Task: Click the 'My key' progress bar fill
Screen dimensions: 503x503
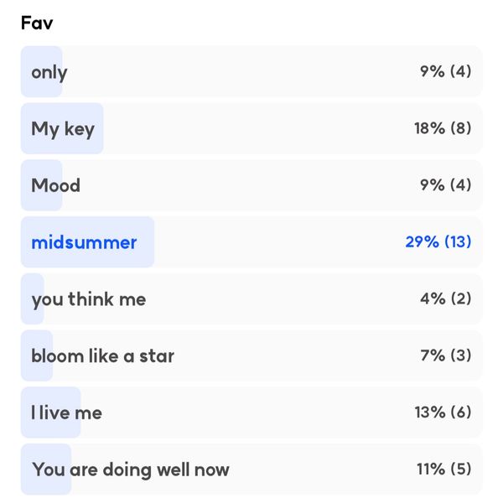Action: 62,128
